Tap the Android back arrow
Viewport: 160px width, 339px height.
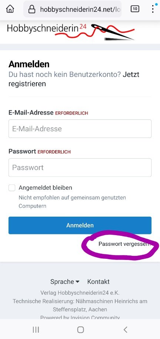(x=125, y=329)
